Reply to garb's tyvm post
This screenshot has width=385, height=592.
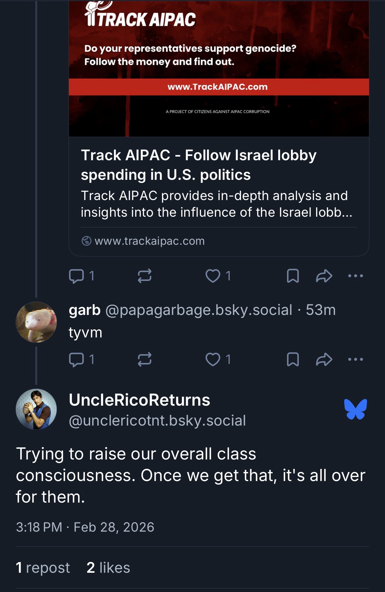(x=76, y=360)
